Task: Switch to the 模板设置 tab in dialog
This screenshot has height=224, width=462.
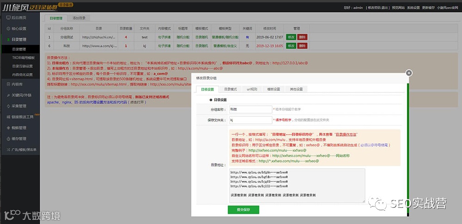Action: point(274,89)
